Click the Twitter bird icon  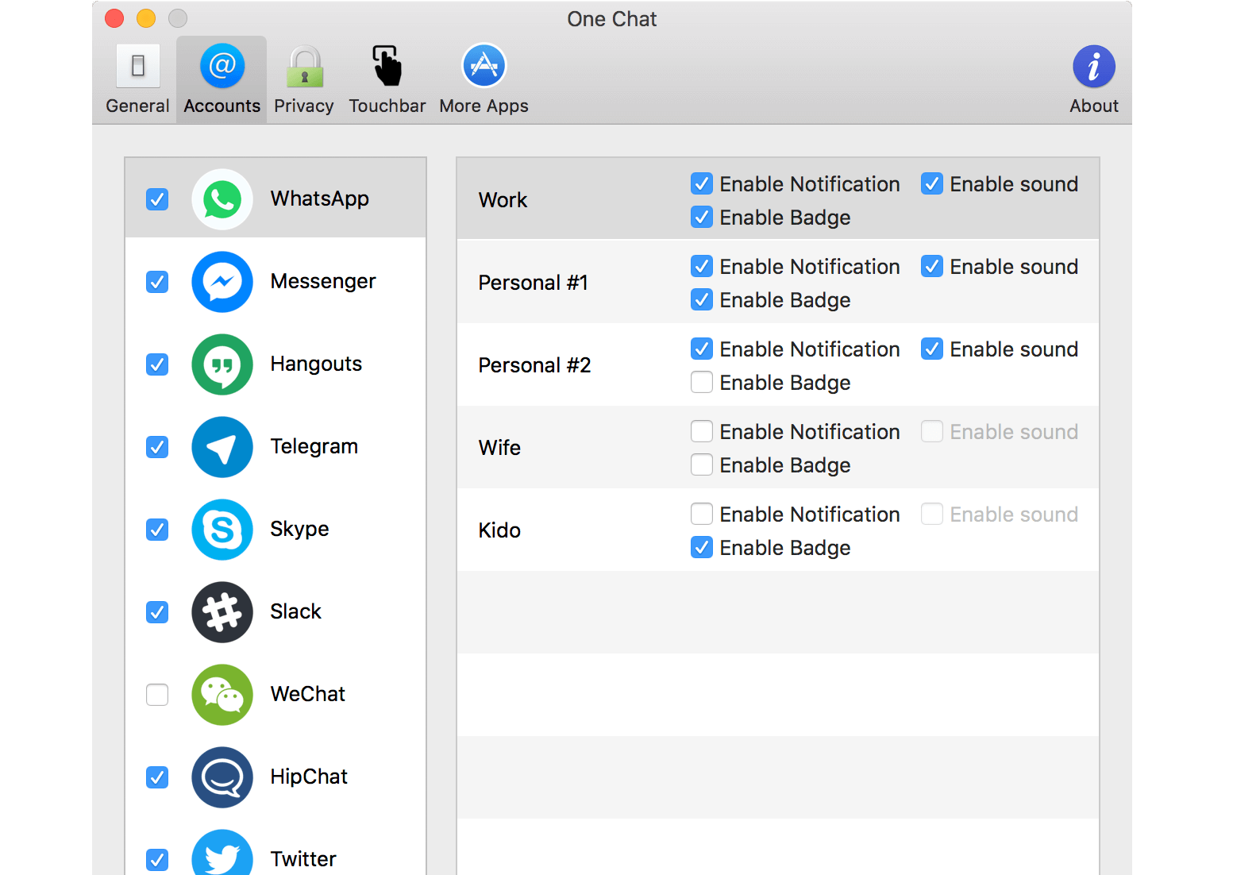(x=222, y=853)
